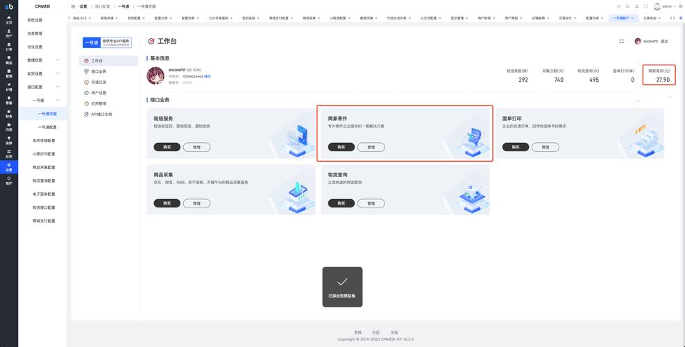Open the 社区 footer link
Image resolution: width=685 pixels, height=347 pixels.
[x=375, y=332]
